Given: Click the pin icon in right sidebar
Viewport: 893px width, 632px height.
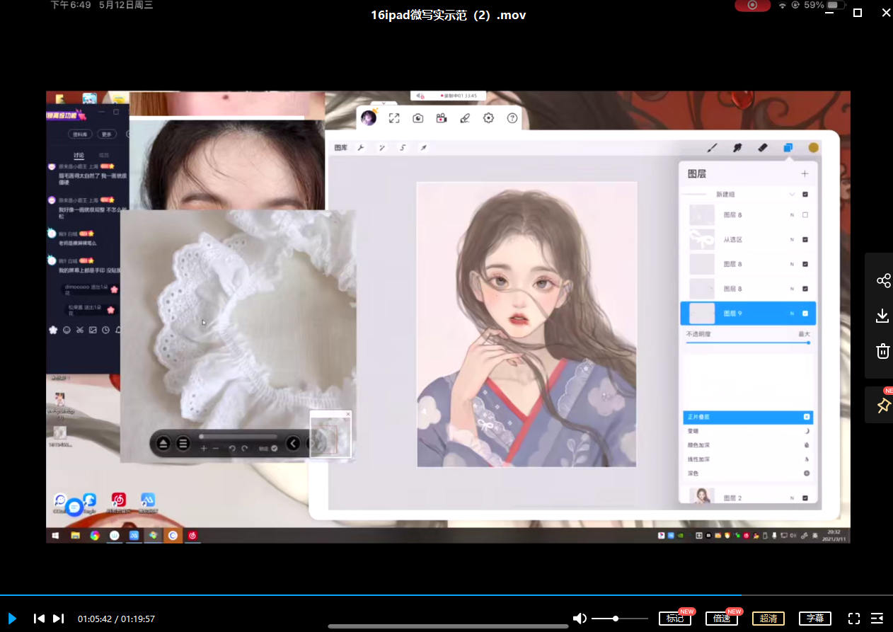Looking at the screenshot, I should click(x=883, y=406).
